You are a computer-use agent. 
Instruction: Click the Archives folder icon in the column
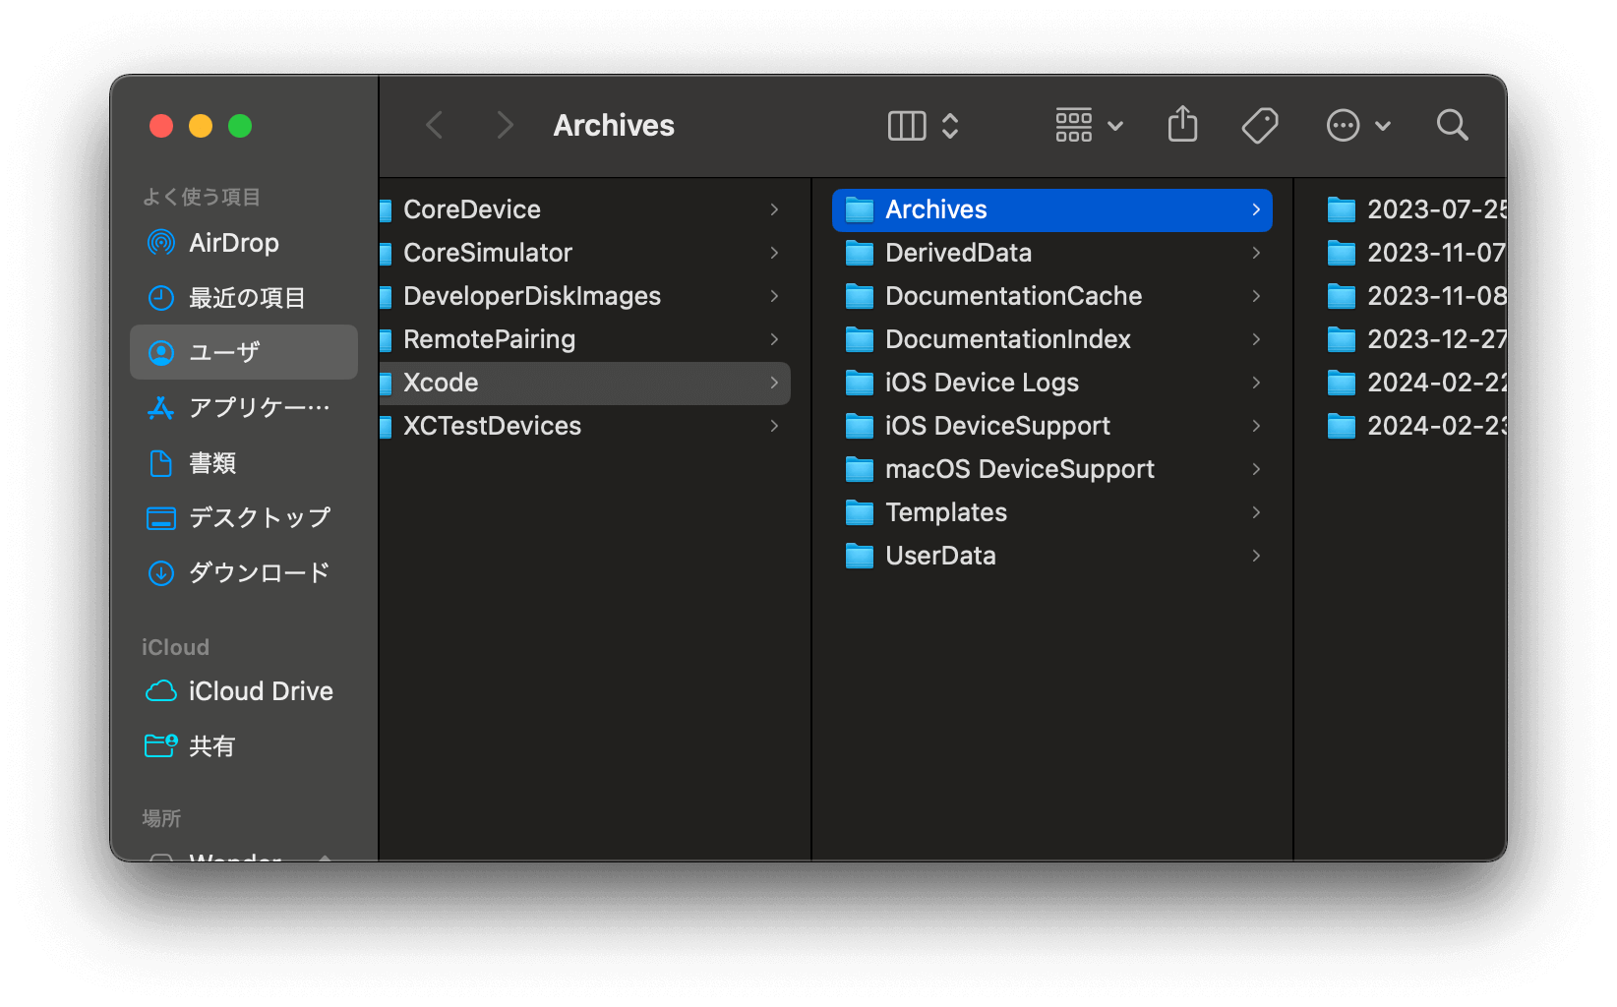coord(860,209)
